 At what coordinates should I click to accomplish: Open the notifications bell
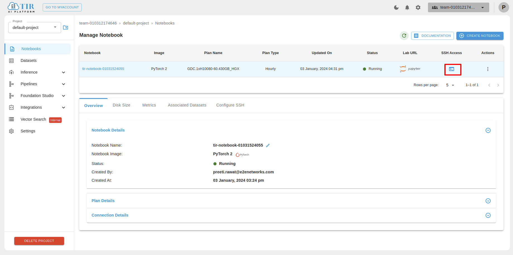click(x=407, y=8)
